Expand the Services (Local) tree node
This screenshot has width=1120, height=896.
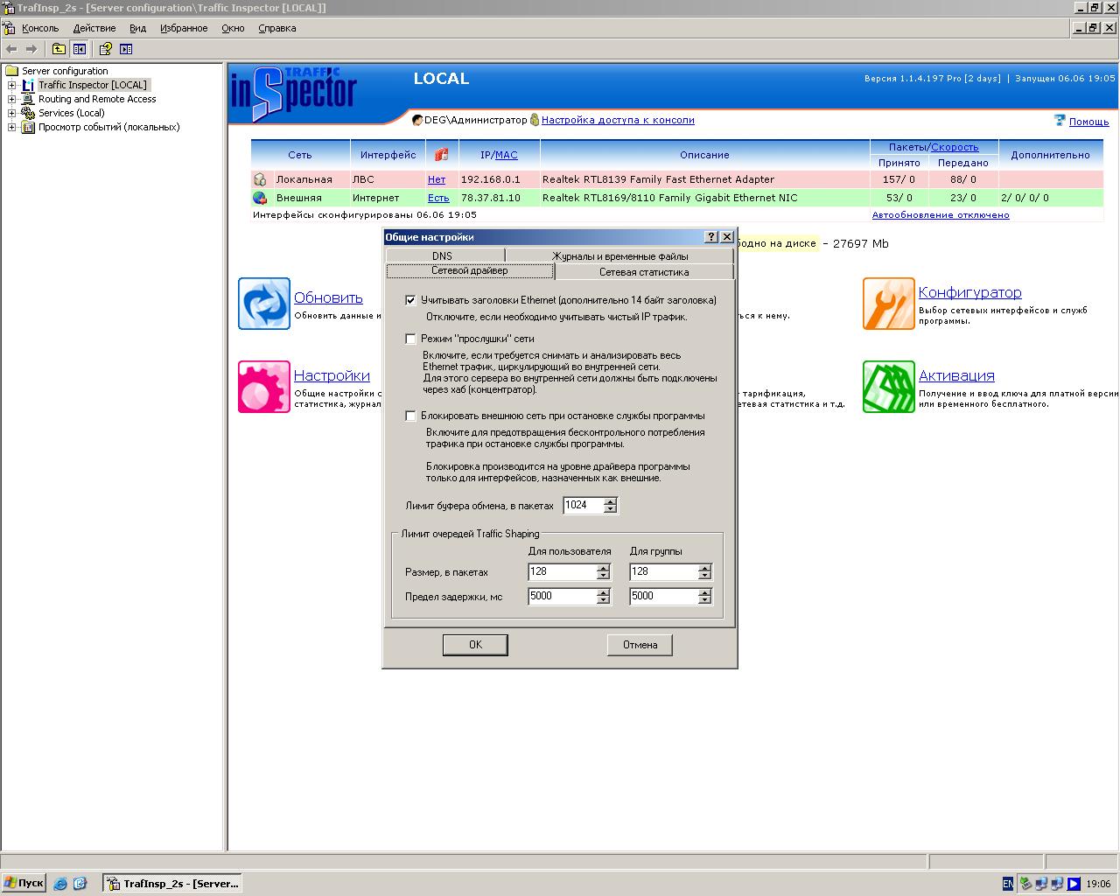12,113
